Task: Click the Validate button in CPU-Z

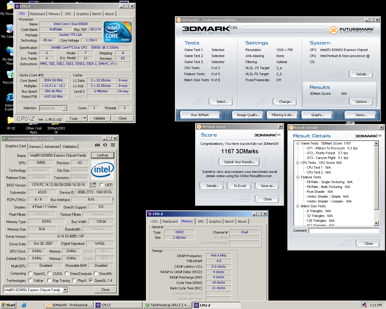Action: 99,118
